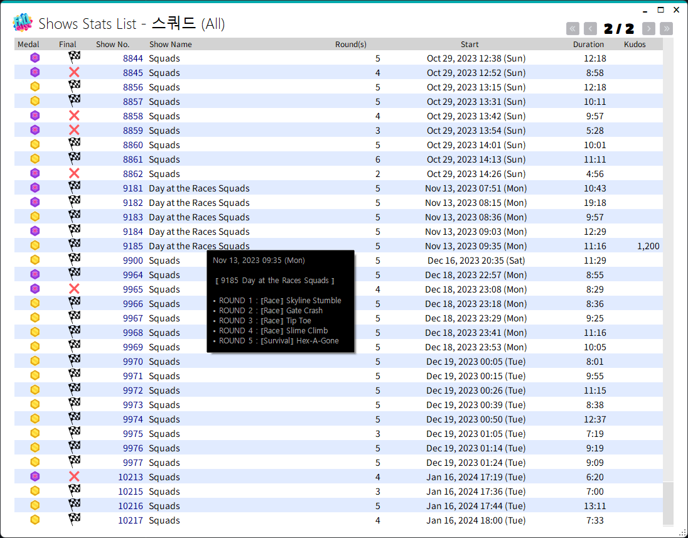This screenshot has width=688, height=538.
Task: Sort by Medal column header
Action: (x=28, y=45)
